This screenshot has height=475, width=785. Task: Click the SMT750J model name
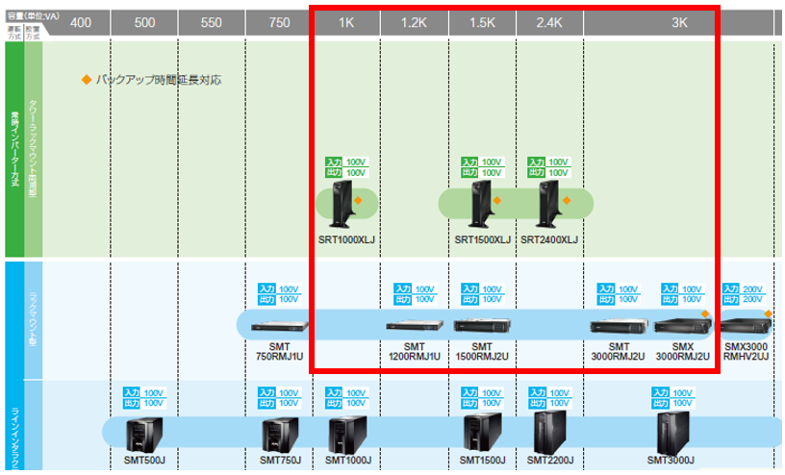click(280, 460)
